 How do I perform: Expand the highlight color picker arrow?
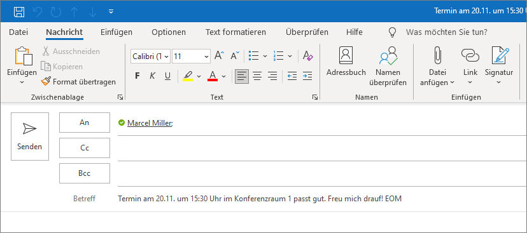[199, 76]
